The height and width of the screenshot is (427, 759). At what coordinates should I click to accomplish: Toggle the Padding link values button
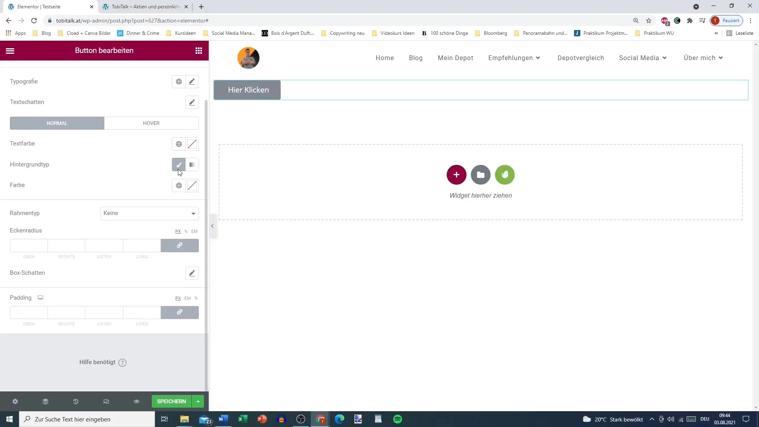[180, 313]
